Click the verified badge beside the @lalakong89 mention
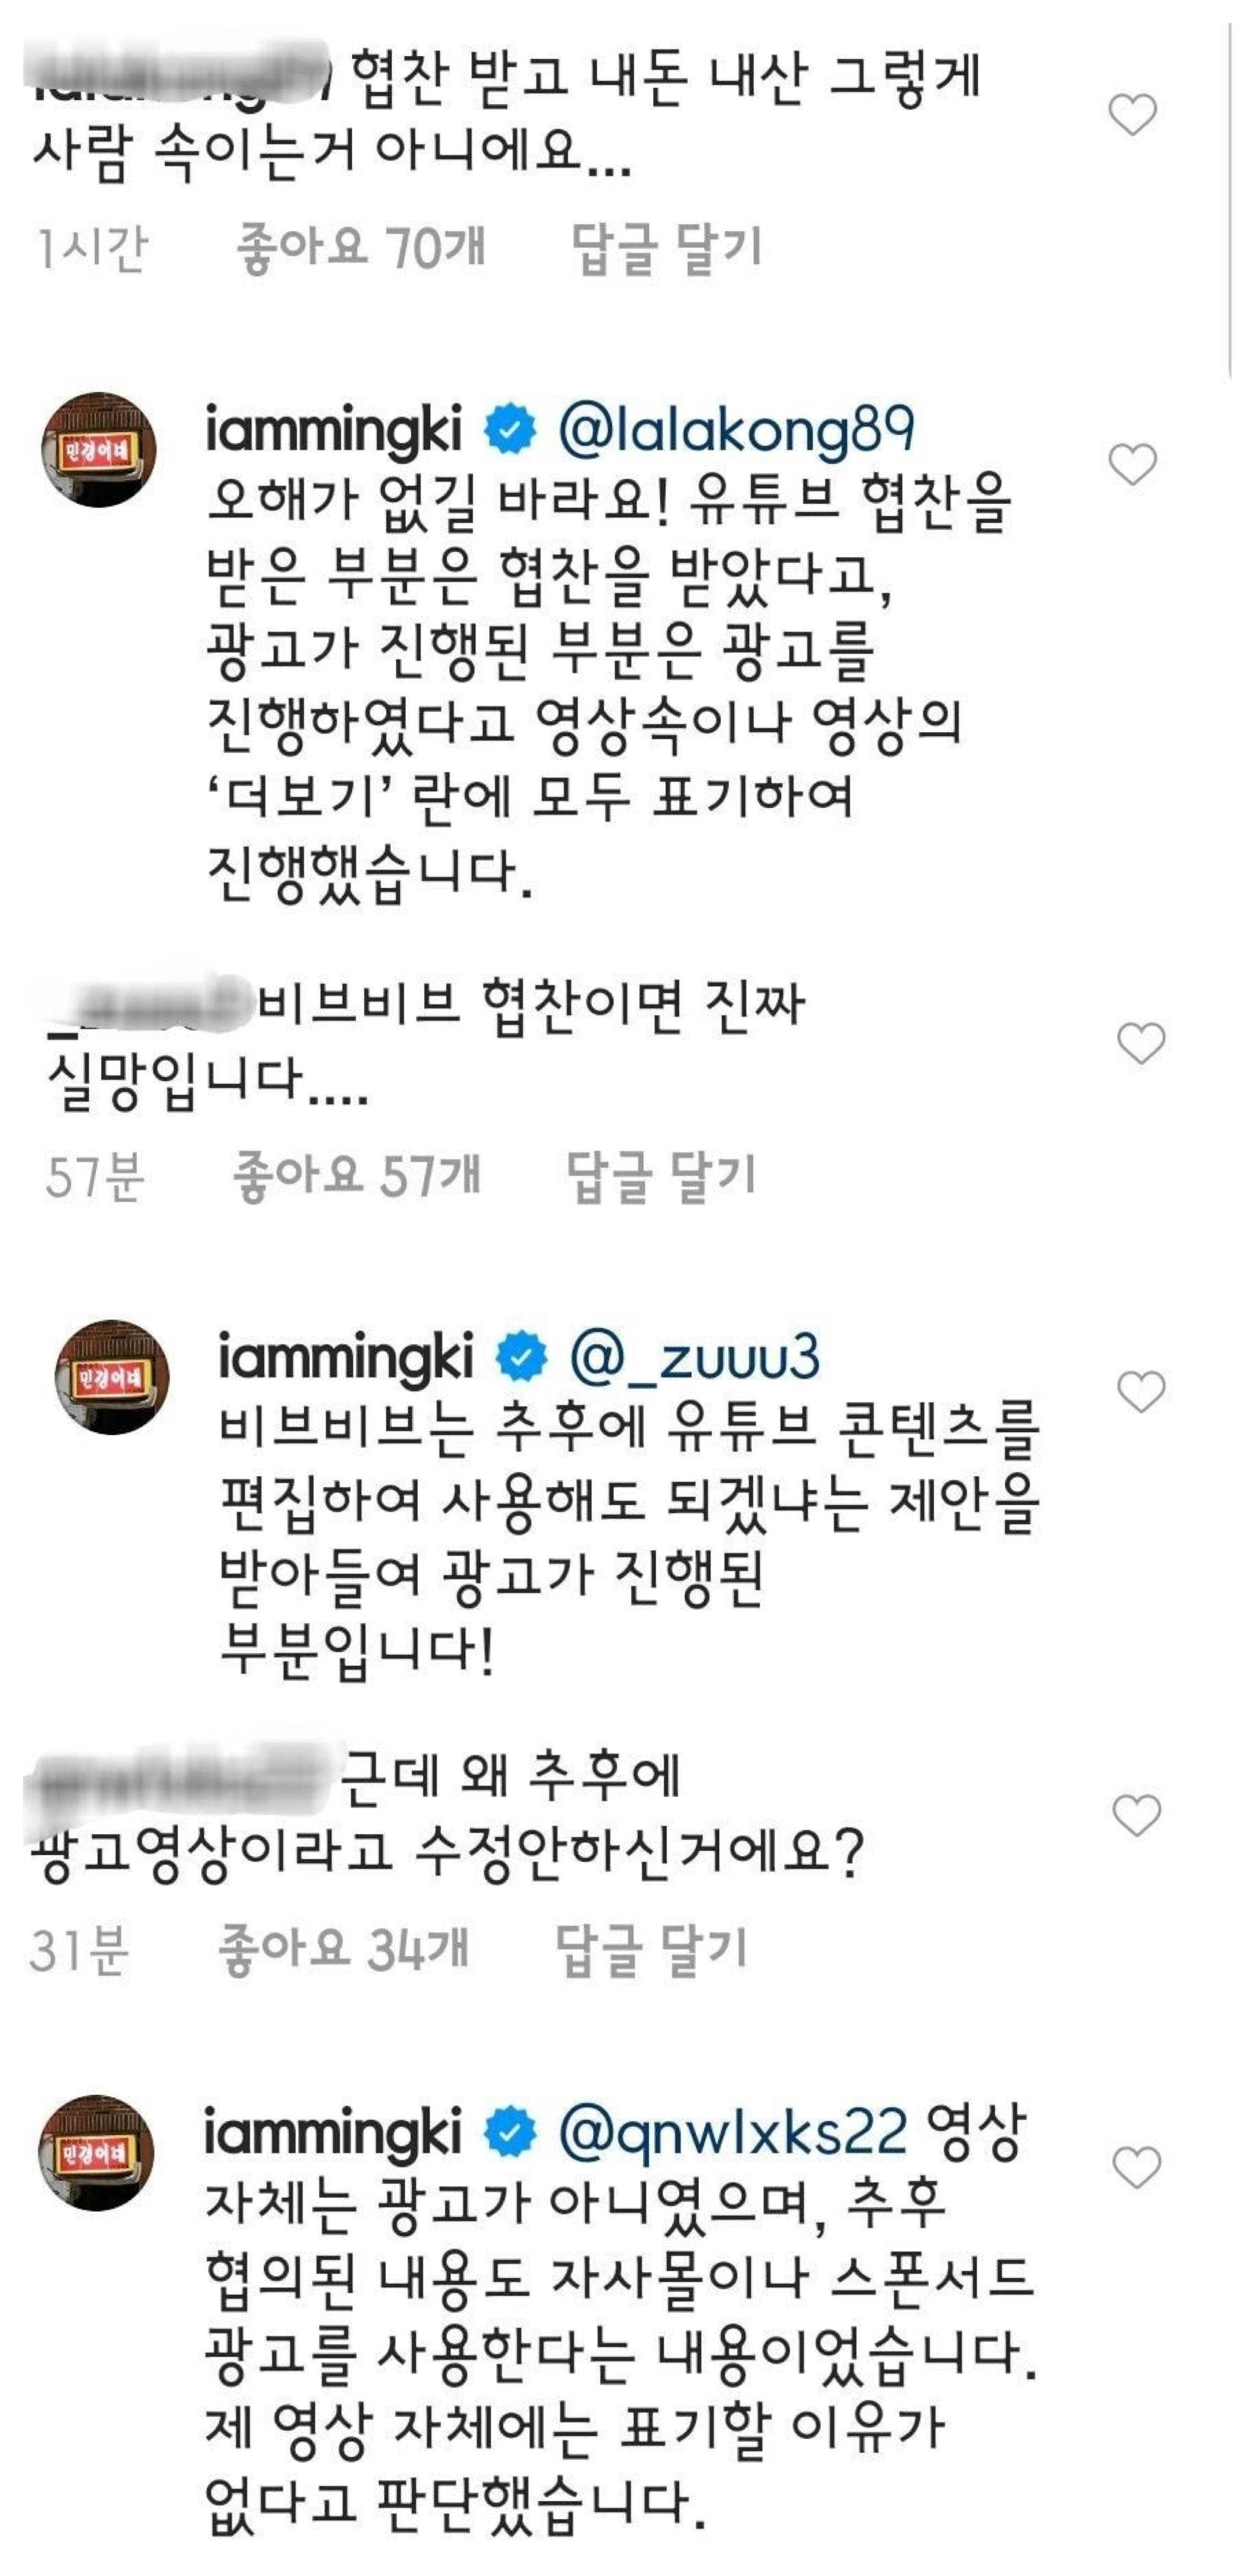Image resolution: width=1254 pixels, height=2576 pixels. (x=510, y=430)
